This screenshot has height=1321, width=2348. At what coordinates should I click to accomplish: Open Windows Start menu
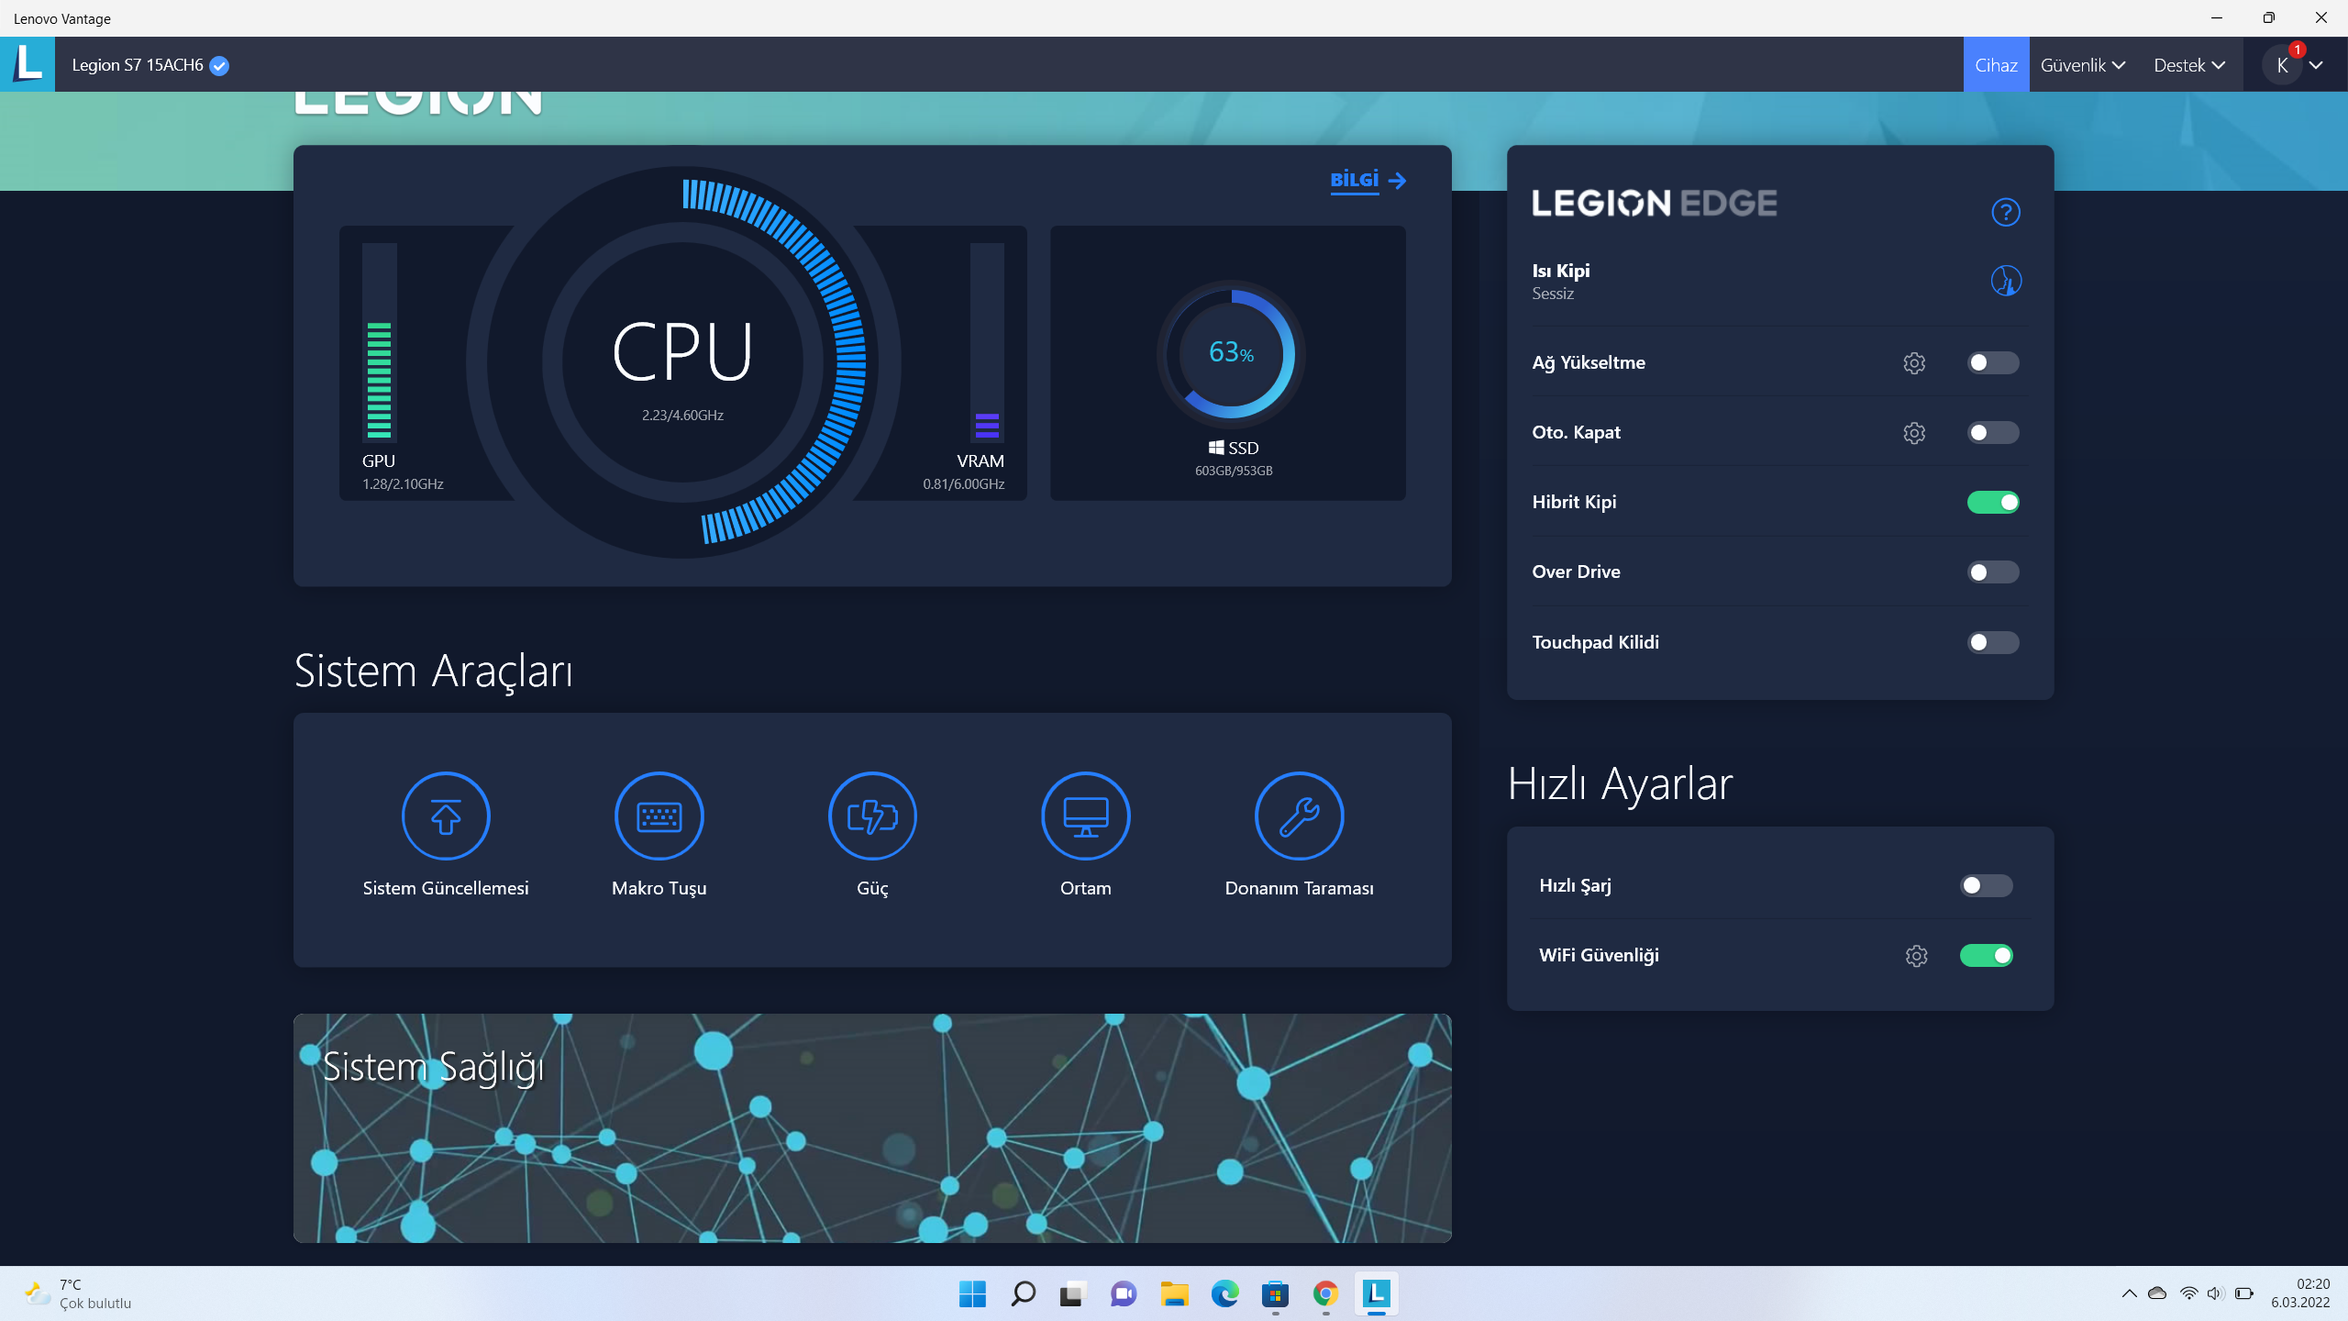[x=972, y=1294]
